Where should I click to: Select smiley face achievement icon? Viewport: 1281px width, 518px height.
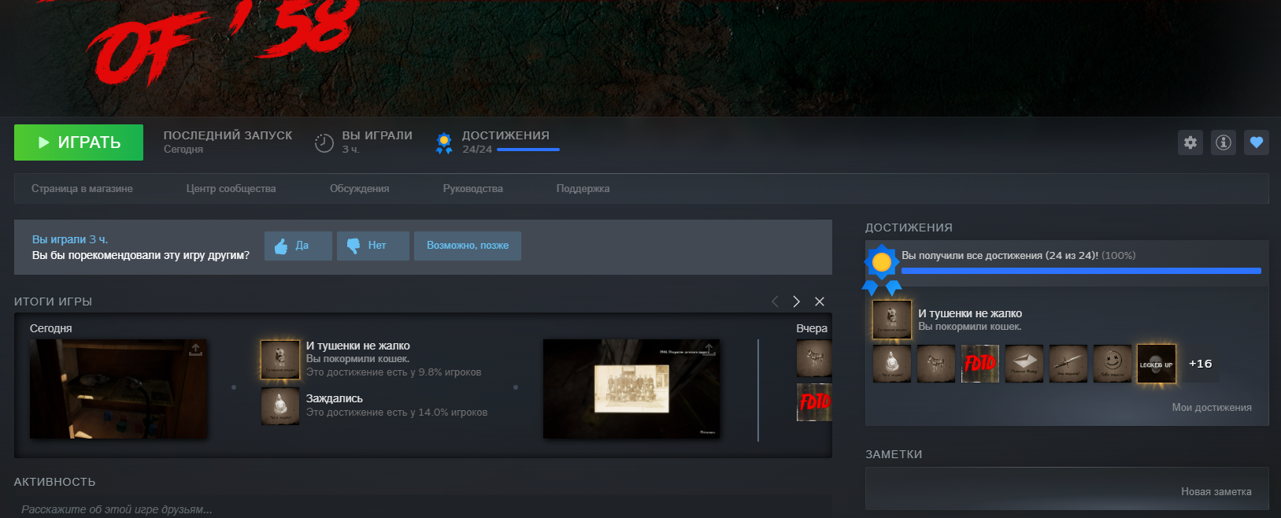(x=1113, y=364)
